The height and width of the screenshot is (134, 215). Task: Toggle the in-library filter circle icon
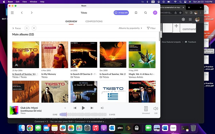click(27, 28)
